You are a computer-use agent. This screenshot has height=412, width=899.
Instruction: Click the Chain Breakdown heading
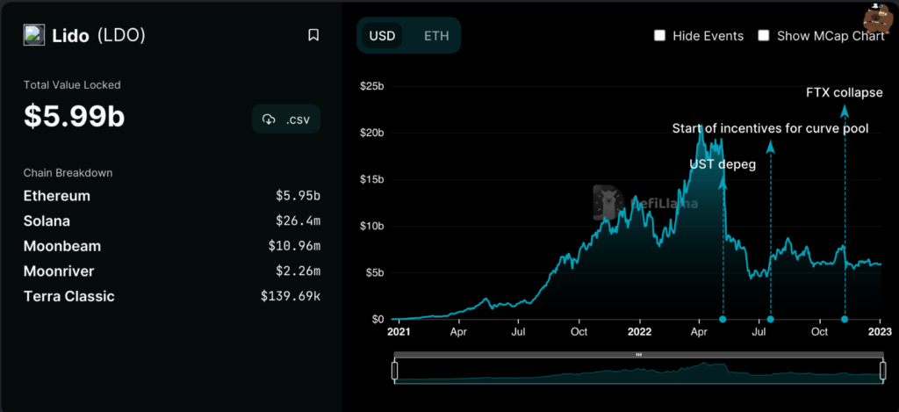[x=68, y=173]
